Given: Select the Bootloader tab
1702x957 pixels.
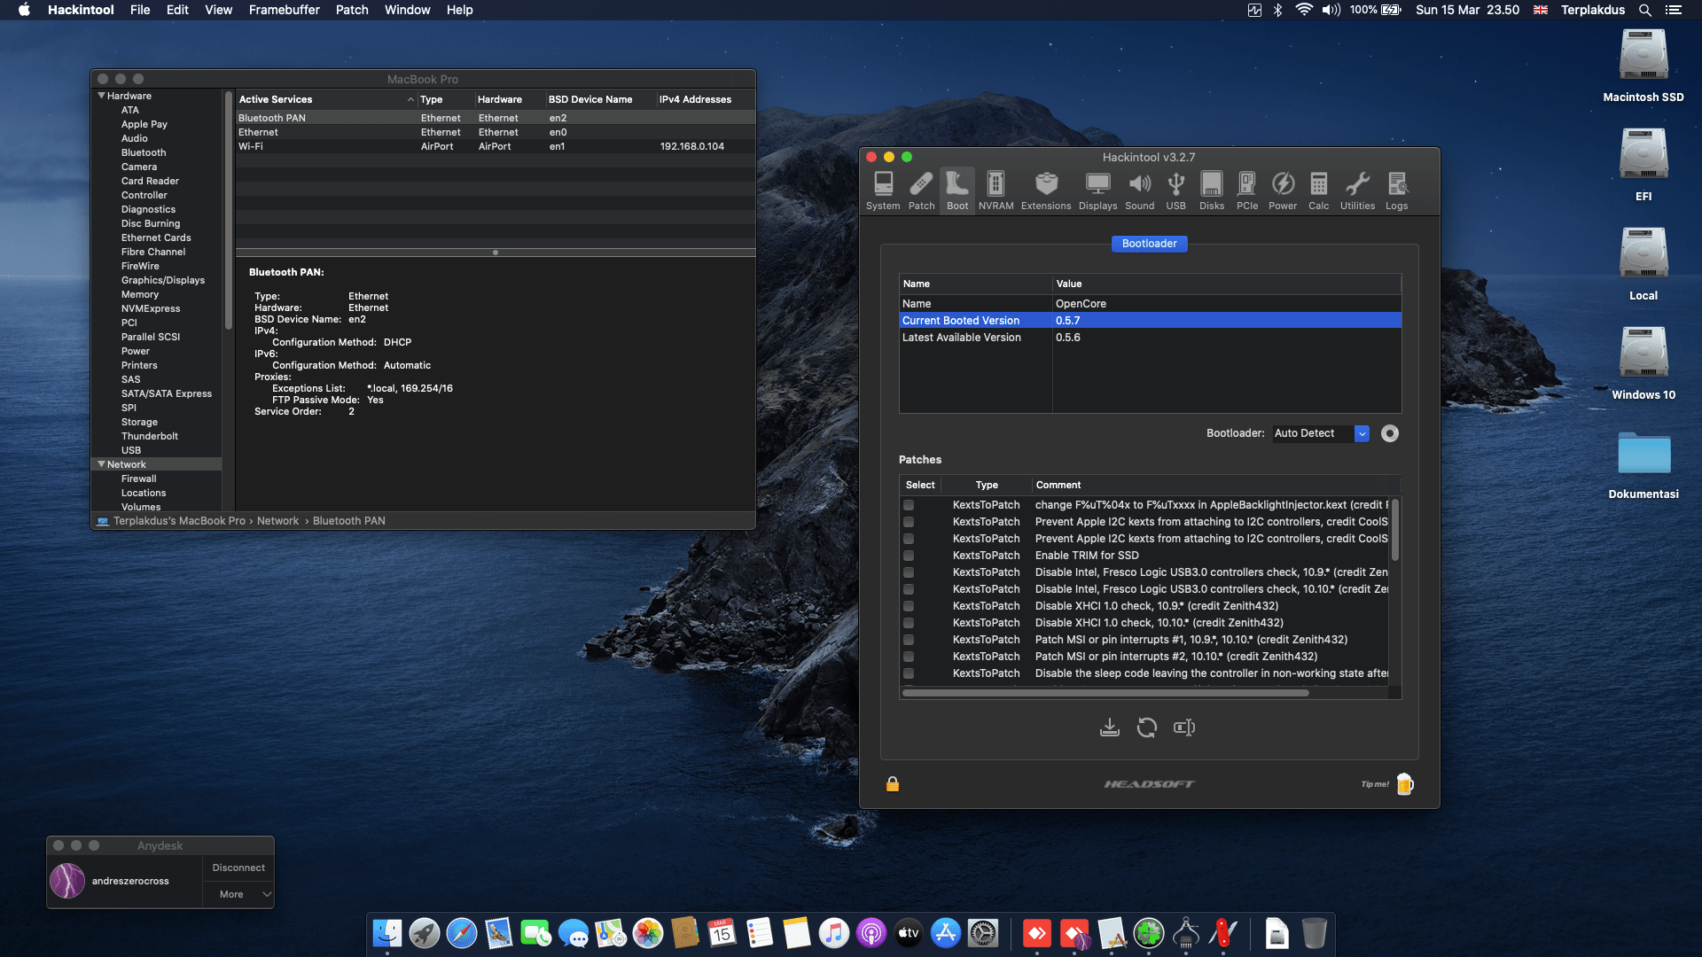Looking at the screenshot, I should (1149, 244).
